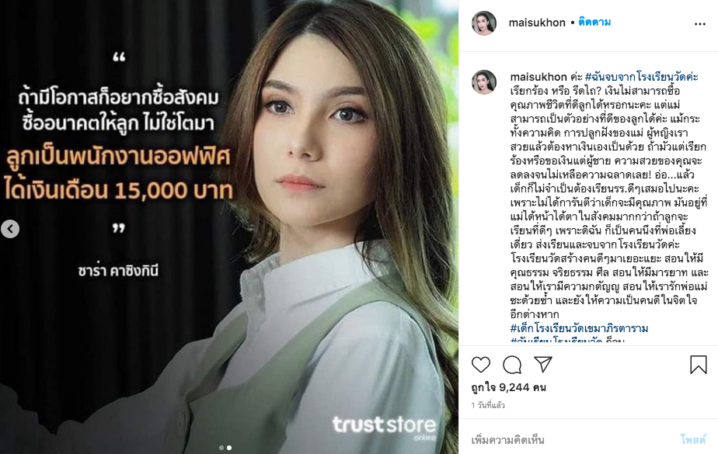This screenshot has width=718, height=454.
Task: Open the three-dot more options menu
Action: coord(699,24)
